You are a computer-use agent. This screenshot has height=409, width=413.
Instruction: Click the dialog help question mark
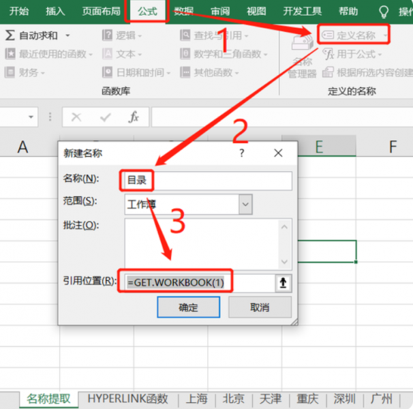click(x=242, y=153)
